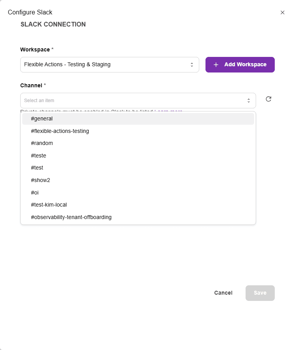Screen dimensions: 295x350
Task: Choose the #flexible-actions-testing channel
Action: click(x=138, y=131)
